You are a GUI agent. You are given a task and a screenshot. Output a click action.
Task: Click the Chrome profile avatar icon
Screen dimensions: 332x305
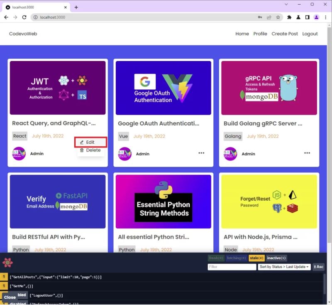(316, 17)
